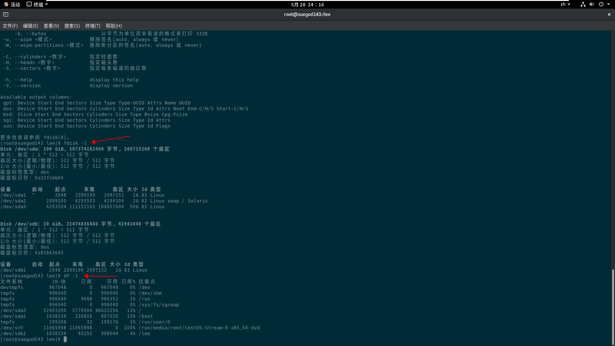
Task: Click the terminal window icon in titlebar
Action: (x=6, y=14)
